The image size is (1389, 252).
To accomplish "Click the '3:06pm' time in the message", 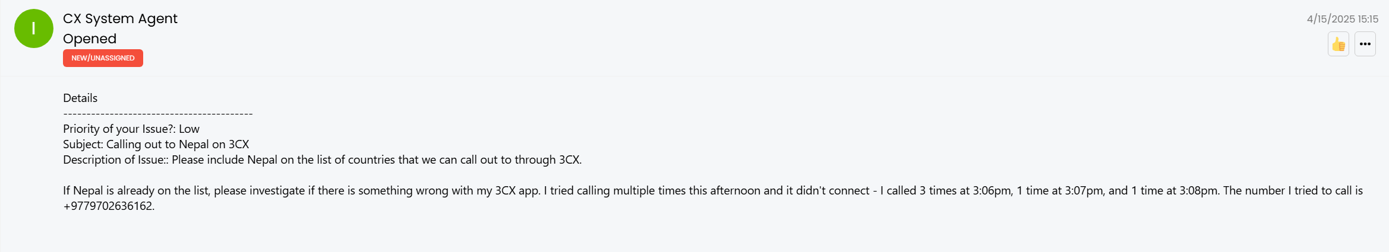I will pyautogui.click(x=992, y=190).
